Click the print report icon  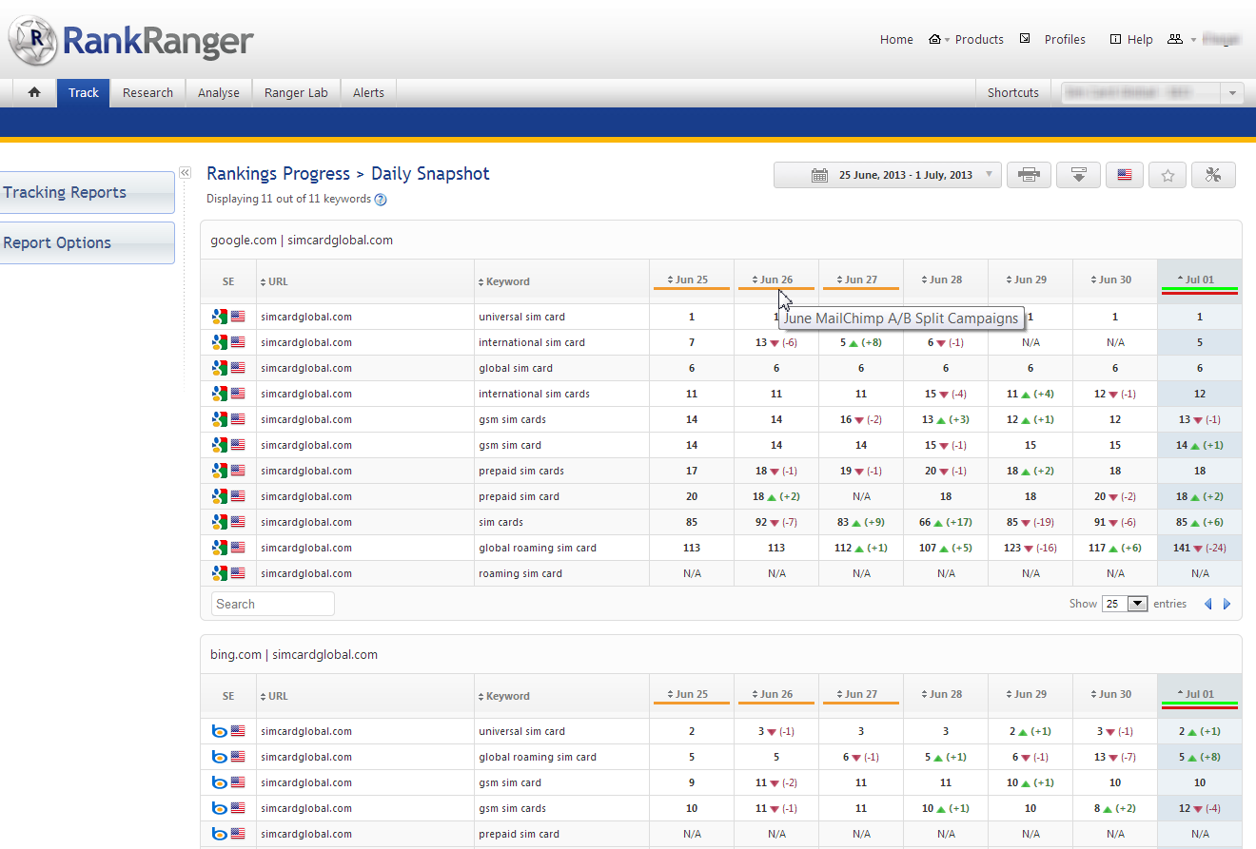pos(1029,175)
